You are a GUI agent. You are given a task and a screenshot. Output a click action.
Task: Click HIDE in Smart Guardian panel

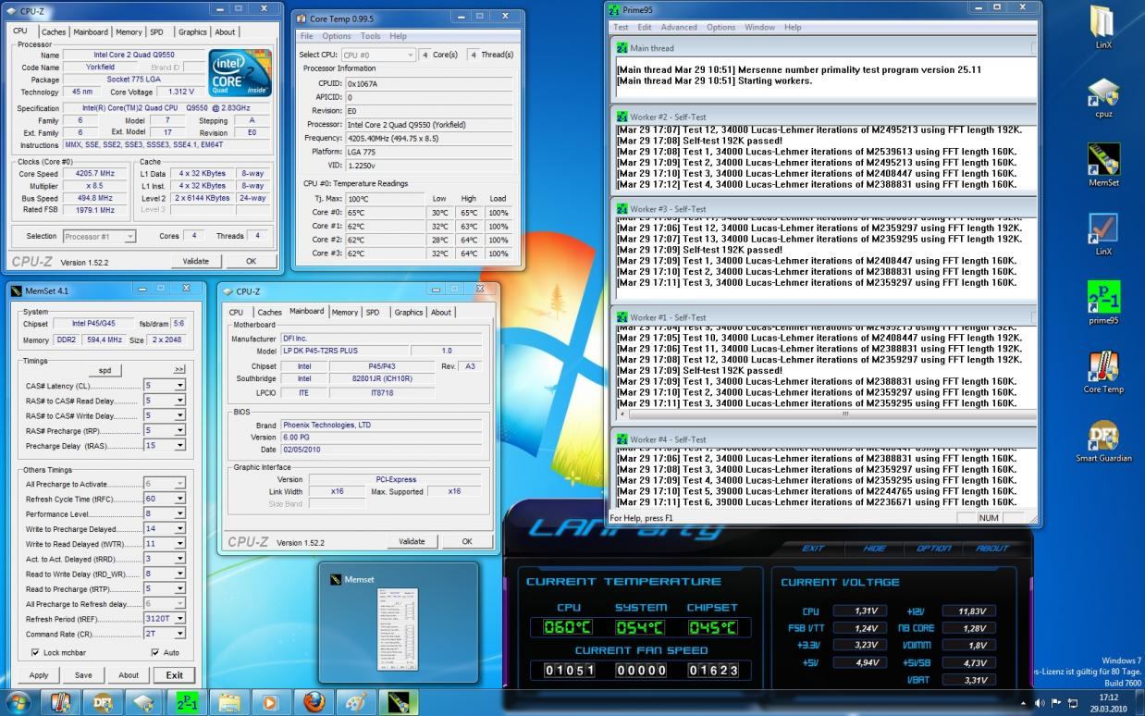(874, 549)
